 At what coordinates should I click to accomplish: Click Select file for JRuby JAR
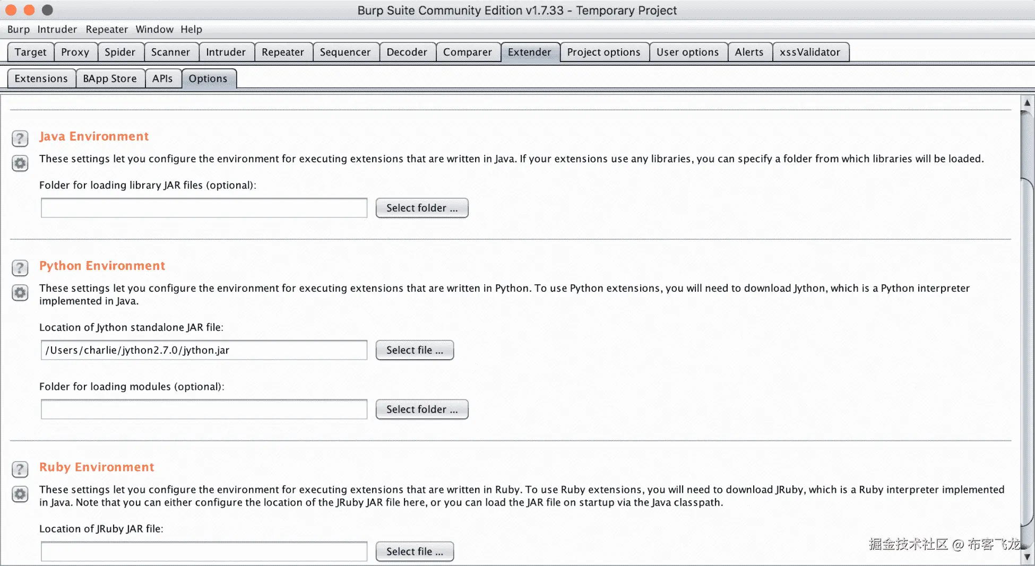pos(415,552)
